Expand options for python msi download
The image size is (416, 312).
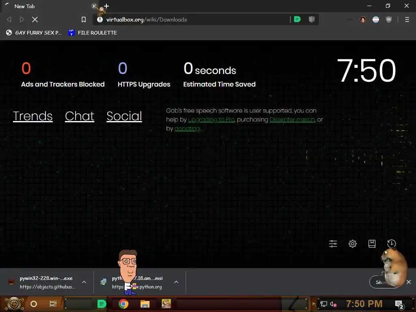point(176,282)
